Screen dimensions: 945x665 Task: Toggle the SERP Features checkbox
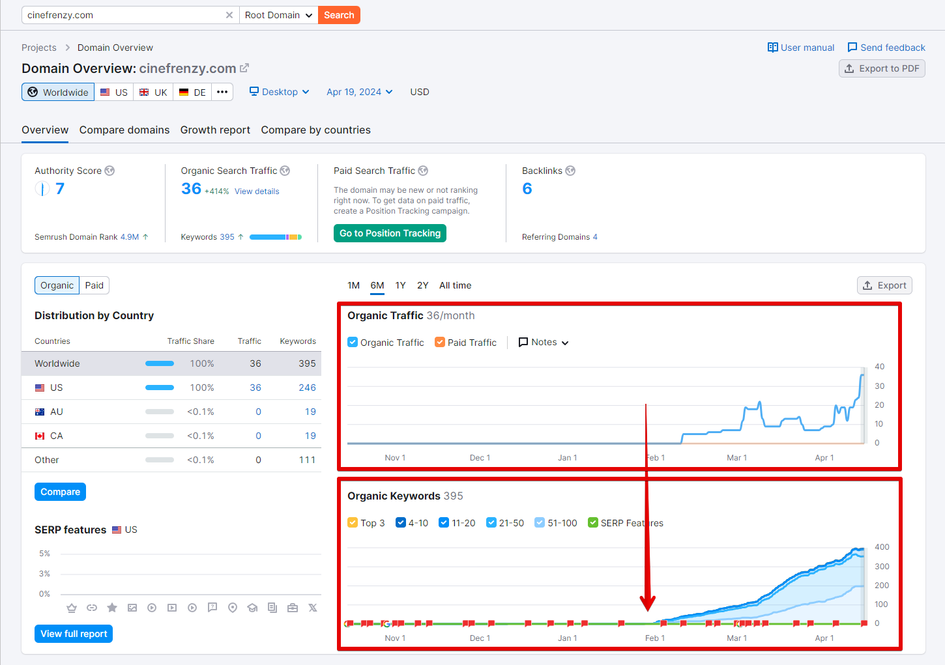(x=593, y=522)
